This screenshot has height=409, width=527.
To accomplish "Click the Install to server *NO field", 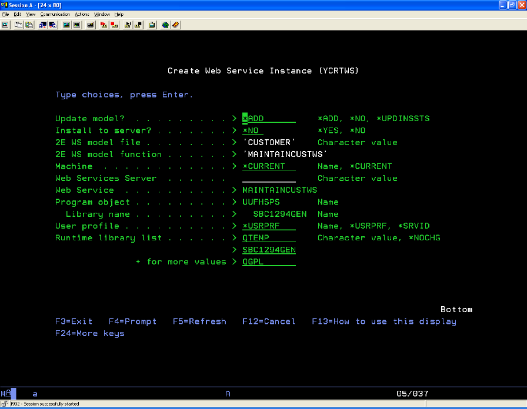I will (x=253, y=130).
